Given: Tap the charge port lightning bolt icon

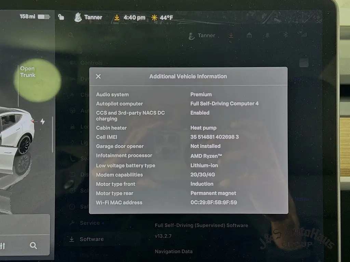Looking at the screenshot, I should pyautogui.click(x=43, y=121).
